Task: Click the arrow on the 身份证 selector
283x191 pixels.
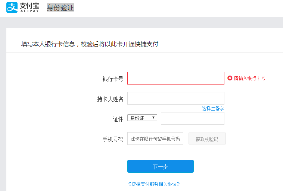Action: click(x=153, y=118)
